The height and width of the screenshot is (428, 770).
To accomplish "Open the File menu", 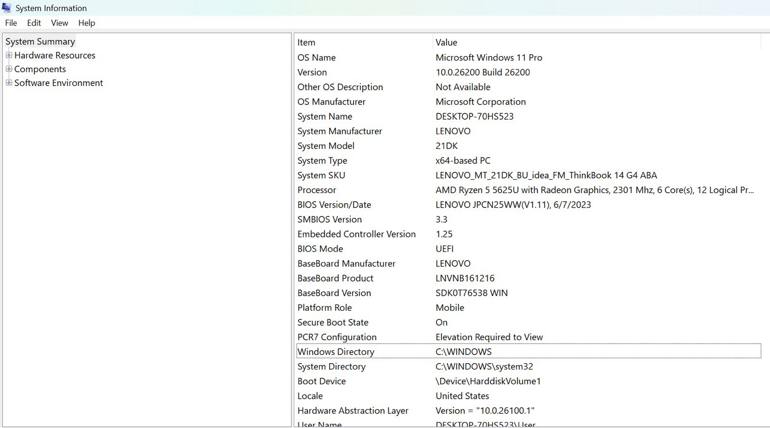I will pyautogui.click(x=11, y=23).
